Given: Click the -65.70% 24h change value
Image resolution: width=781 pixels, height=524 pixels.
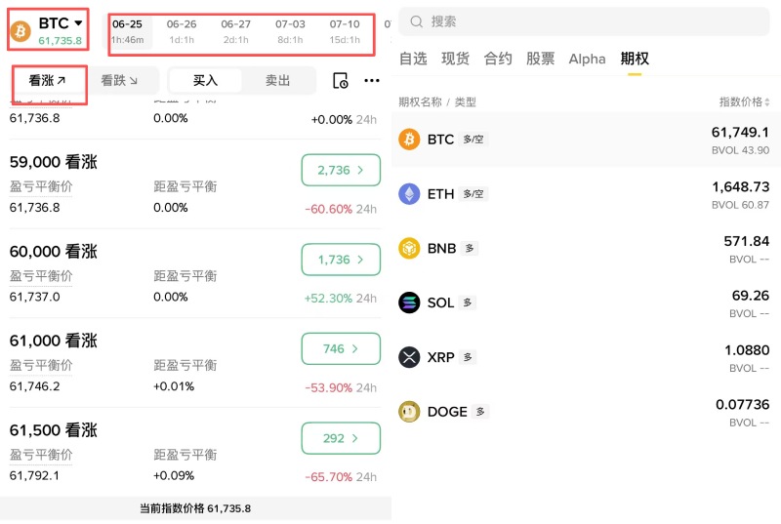Looking at the screenshot, I should 341,477.
